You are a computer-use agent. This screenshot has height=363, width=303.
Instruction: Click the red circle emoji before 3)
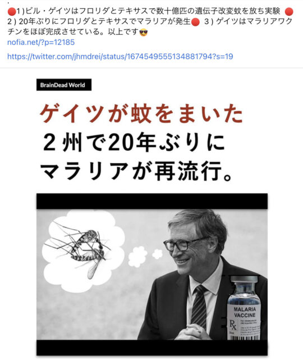[x=195, y=22]
